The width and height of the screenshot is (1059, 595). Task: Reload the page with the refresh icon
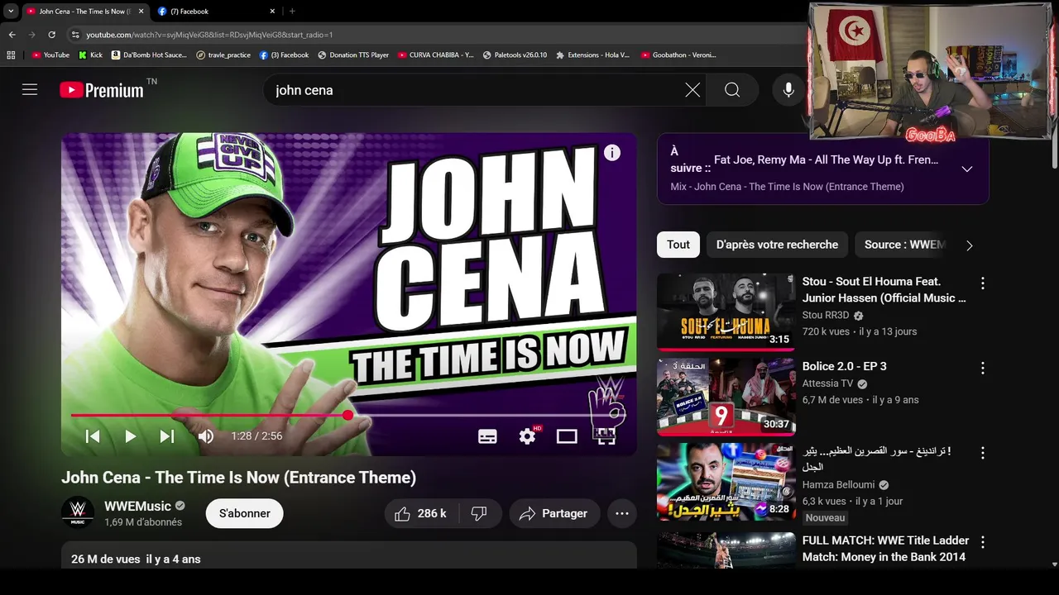[51, 35]
